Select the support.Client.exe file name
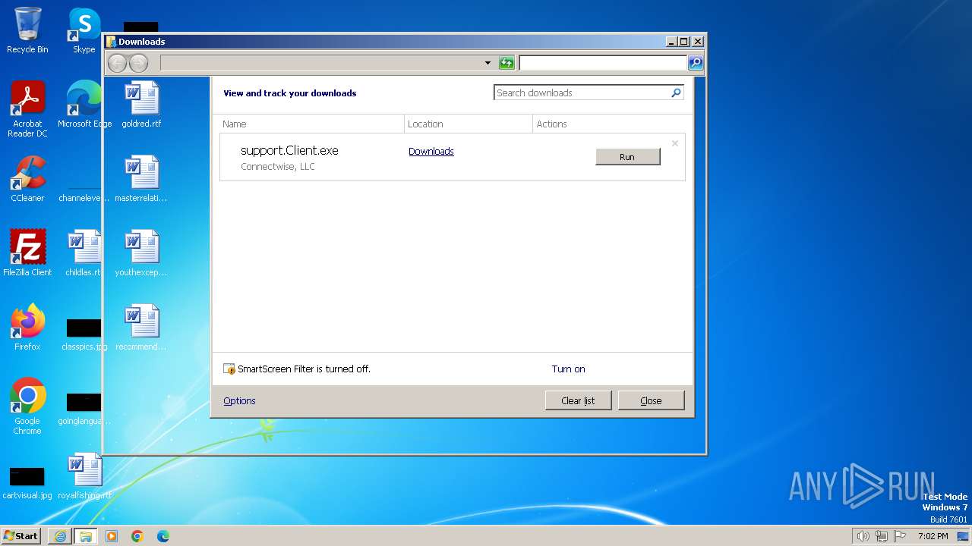The height and width of the screenshot is (546, 972). coord(289,150)
